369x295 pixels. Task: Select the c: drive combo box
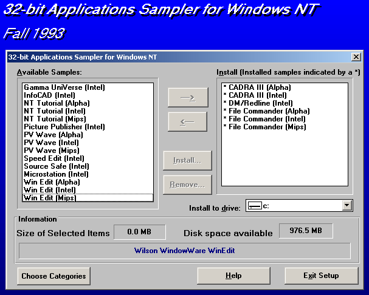click(x=299, y=206)
